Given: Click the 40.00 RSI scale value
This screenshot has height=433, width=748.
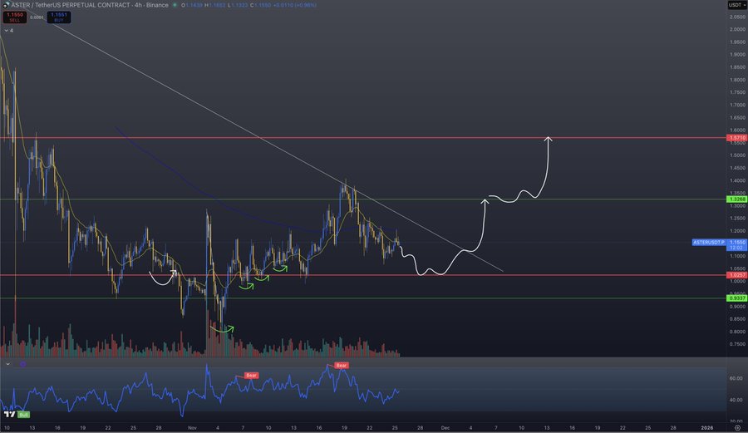Looking at the screenshot, I should pos(736,400).
